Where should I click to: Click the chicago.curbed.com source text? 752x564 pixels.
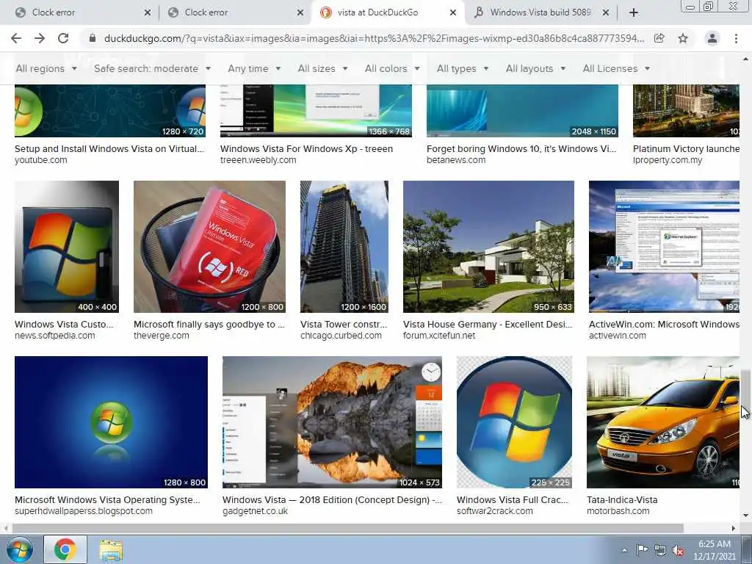tap(341, 336)
